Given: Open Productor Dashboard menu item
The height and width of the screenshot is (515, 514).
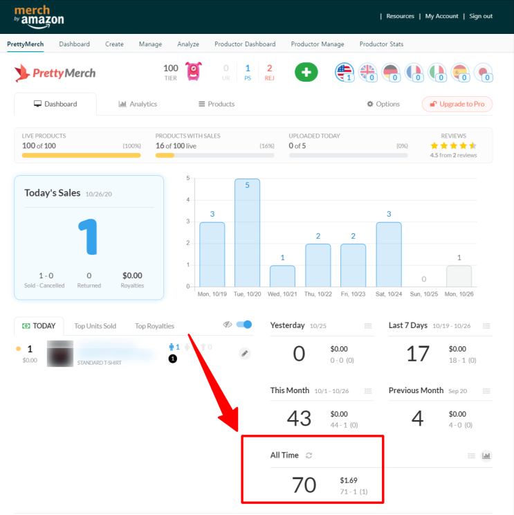Looking at the screenshot, I should pos(245,44).
